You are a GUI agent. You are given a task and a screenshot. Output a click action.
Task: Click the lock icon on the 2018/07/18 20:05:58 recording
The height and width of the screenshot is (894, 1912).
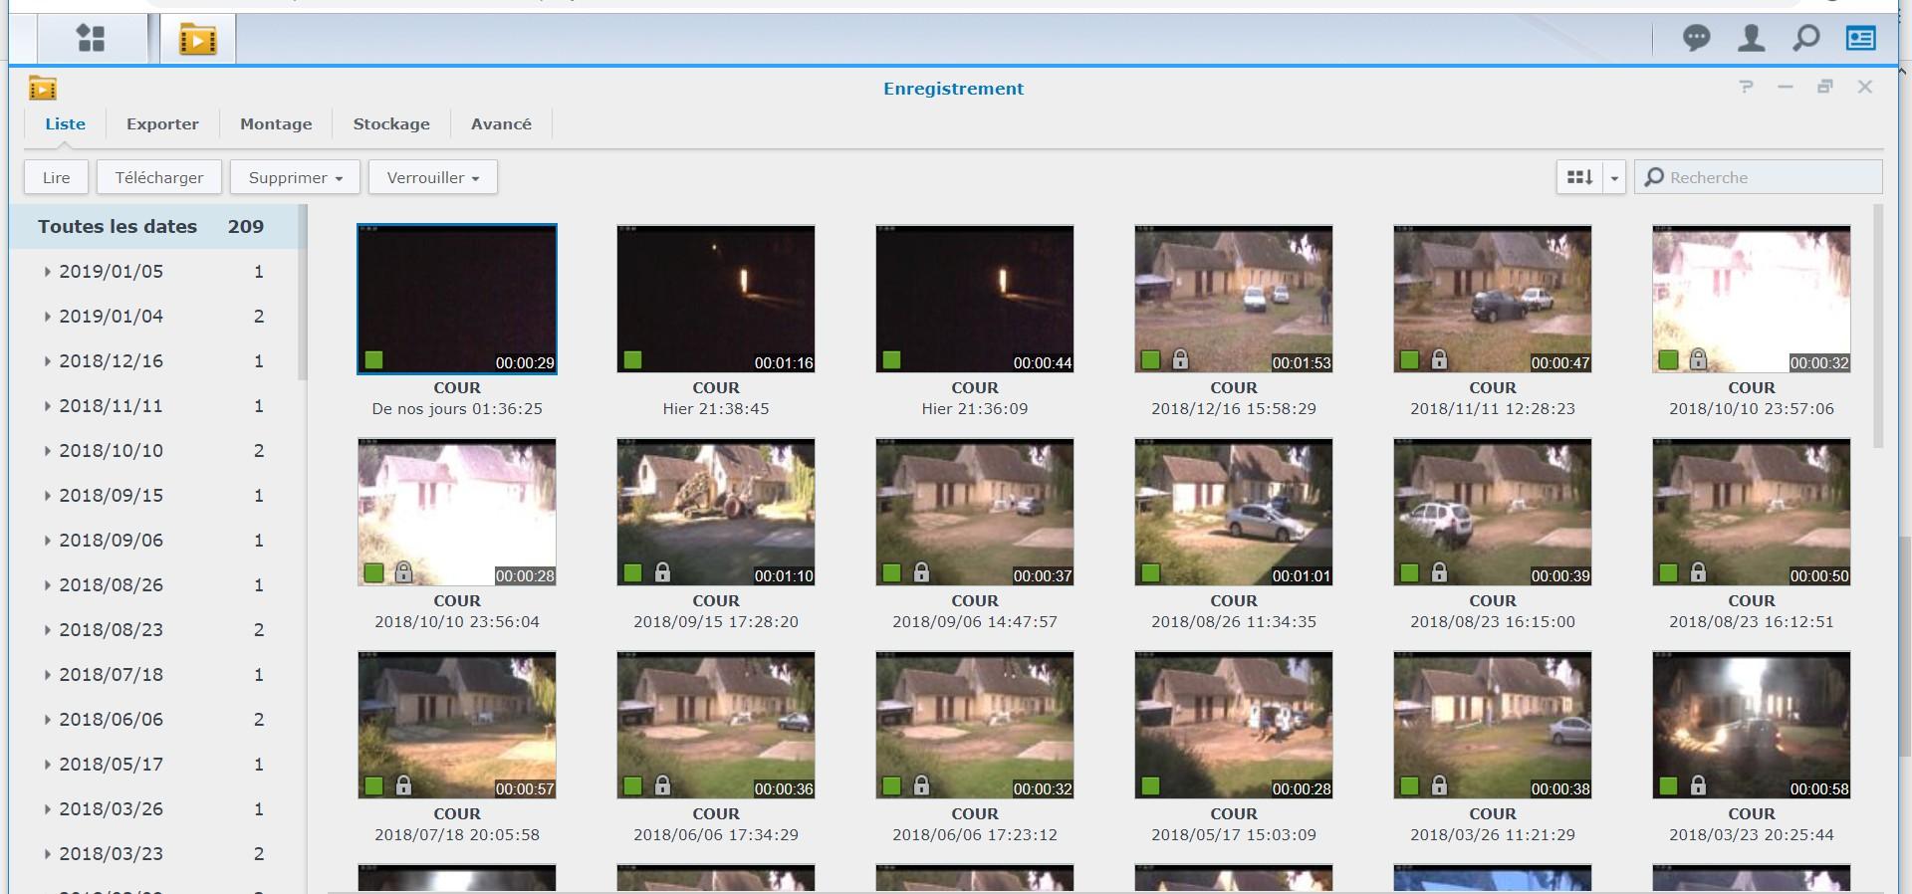point(403,785)
